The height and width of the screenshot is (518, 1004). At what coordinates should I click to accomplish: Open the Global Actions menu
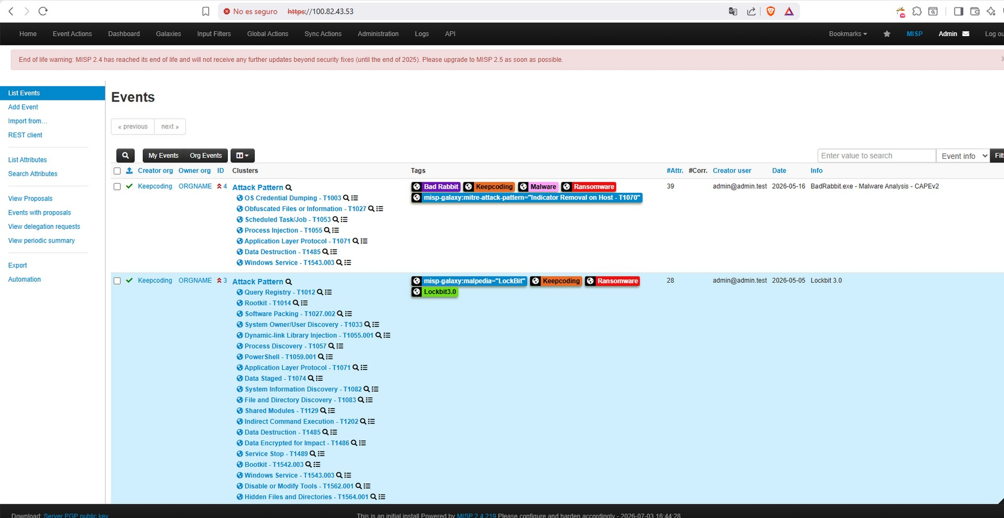[267, 34]
